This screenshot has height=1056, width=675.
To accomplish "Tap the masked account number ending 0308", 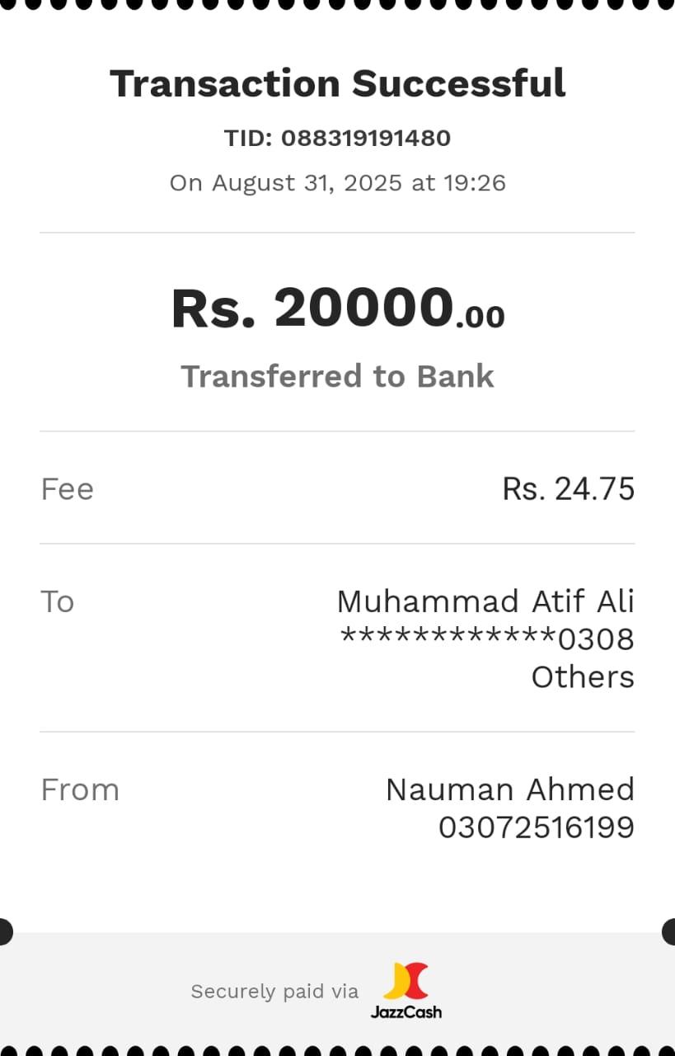I will point(487,639).
